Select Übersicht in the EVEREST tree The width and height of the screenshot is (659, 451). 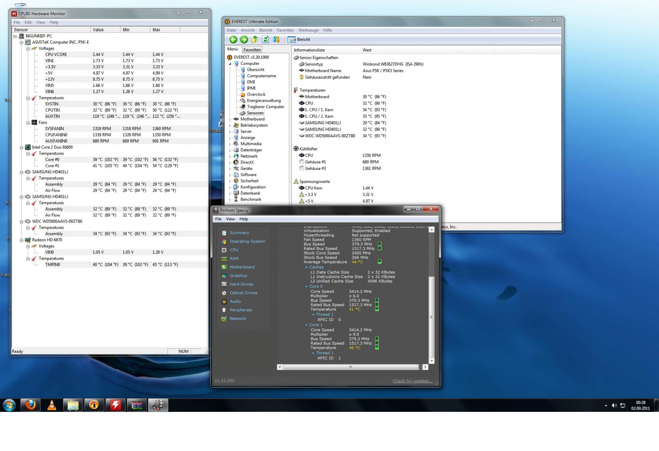[255, 70]
